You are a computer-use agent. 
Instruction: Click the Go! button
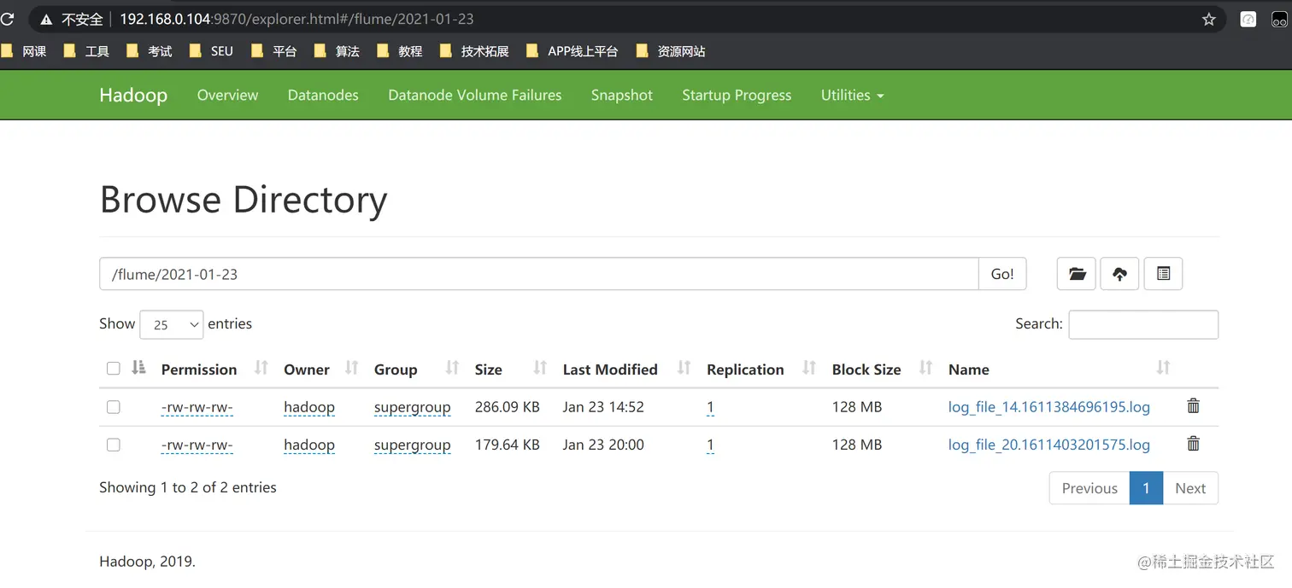click(1002, 274)
